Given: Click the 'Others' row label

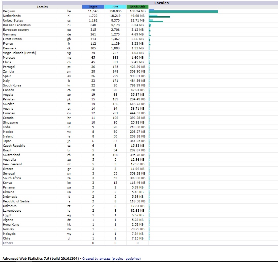Looking at the screenshot, I should pos(8,243).
